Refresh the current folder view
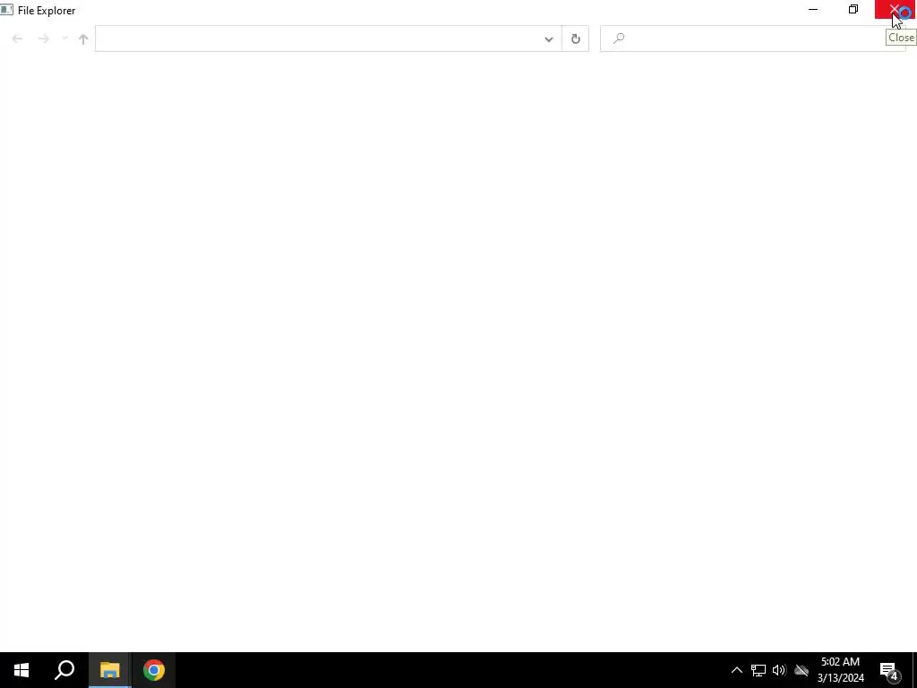The width and height of the screenshot is (917, 688). click(576, 39)
